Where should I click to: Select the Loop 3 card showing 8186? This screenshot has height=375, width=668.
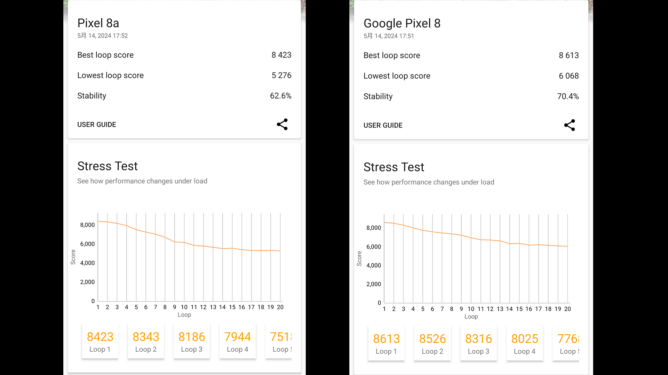192,341
